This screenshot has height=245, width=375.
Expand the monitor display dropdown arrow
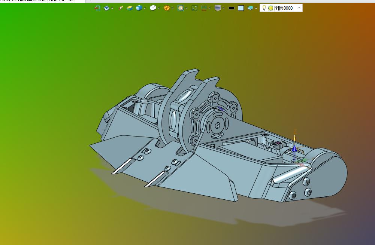pyautogui.click(x=223, y=8)
